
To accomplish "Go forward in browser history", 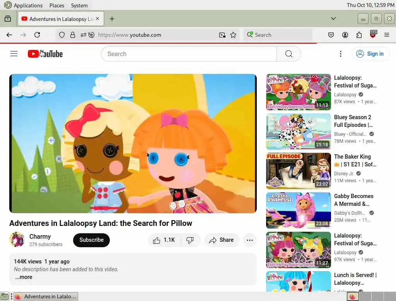I will pyautogui.click(x=23, y=35).
